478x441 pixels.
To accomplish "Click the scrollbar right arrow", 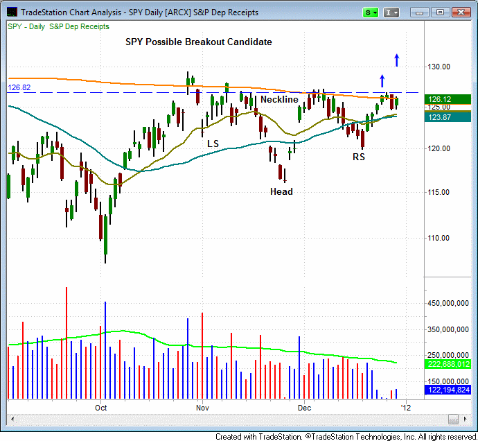I will (x=469, y=419).
